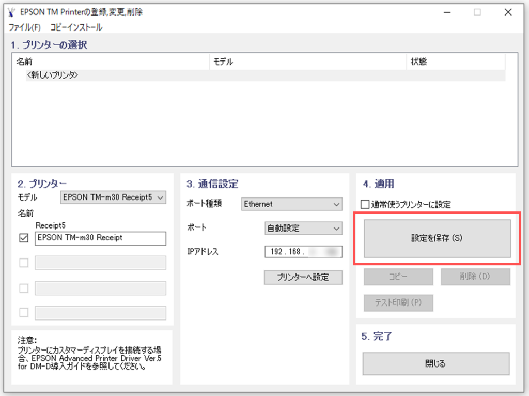Enable 通常使うプリンターに設定 checkbox
Screen dimensions: 529x396
tap(365, 205)
